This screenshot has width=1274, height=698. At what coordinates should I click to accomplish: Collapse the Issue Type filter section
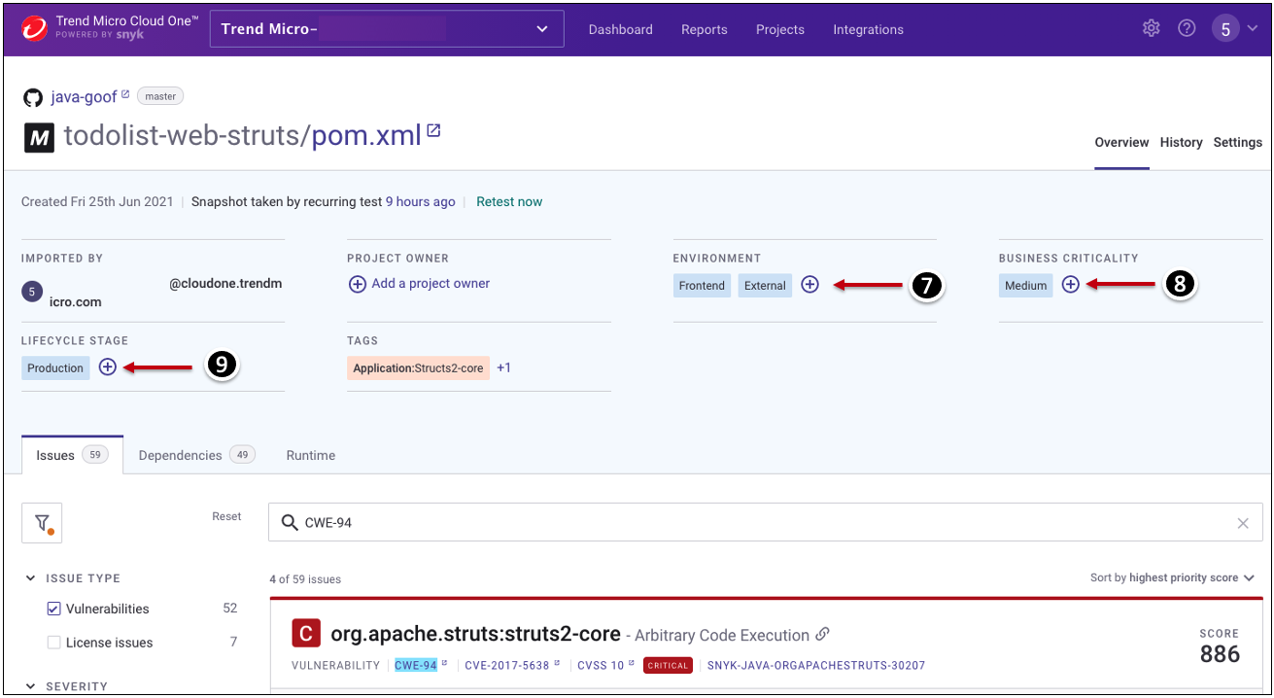coord(31,578)
